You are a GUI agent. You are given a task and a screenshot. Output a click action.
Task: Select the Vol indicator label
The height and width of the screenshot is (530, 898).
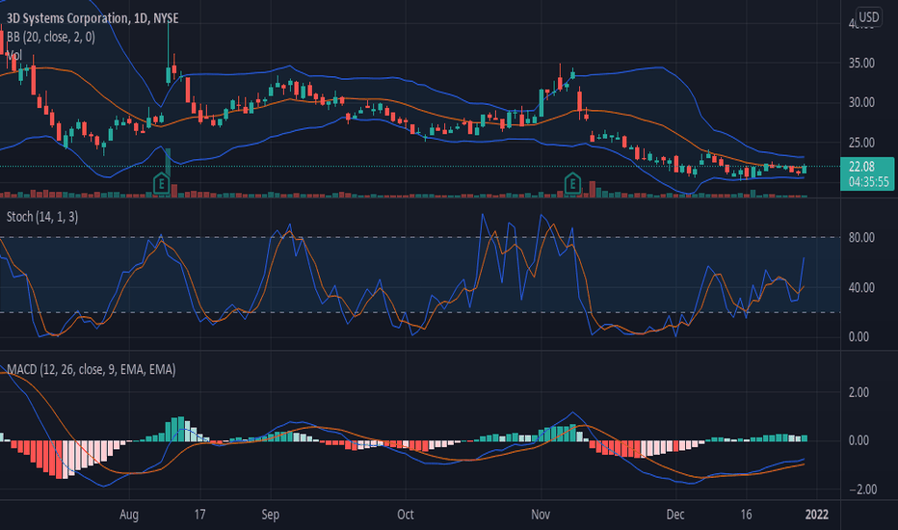pyautogui.click(x=14, y=55)
